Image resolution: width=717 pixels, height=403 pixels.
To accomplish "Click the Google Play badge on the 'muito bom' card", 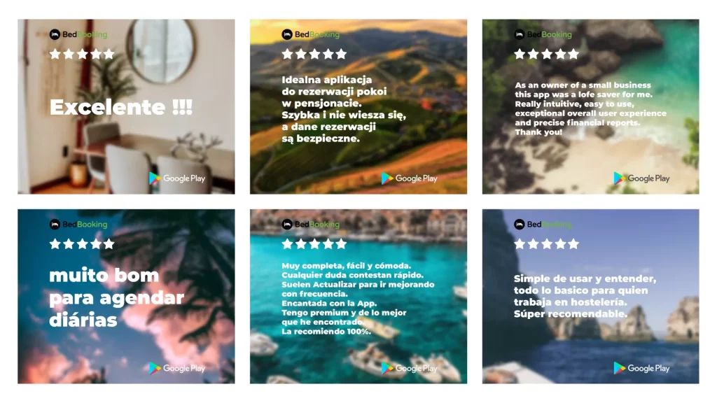I will [177, 368].
